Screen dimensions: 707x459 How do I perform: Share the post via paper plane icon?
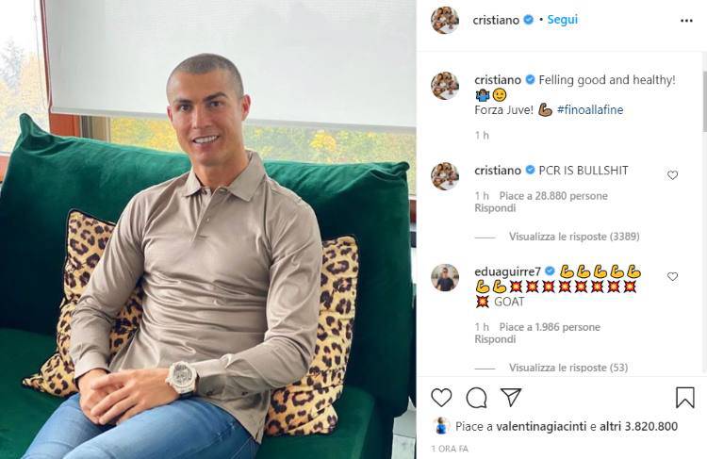click(x=511, y=397)
